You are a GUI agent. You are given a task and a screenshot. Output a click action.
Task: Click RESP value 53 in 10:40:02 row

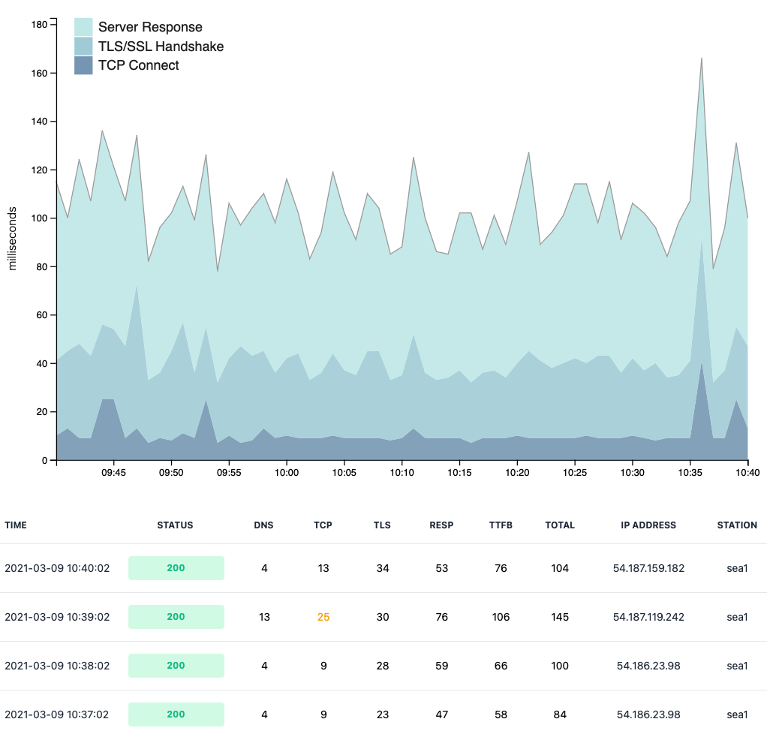[x=442, y=568]
